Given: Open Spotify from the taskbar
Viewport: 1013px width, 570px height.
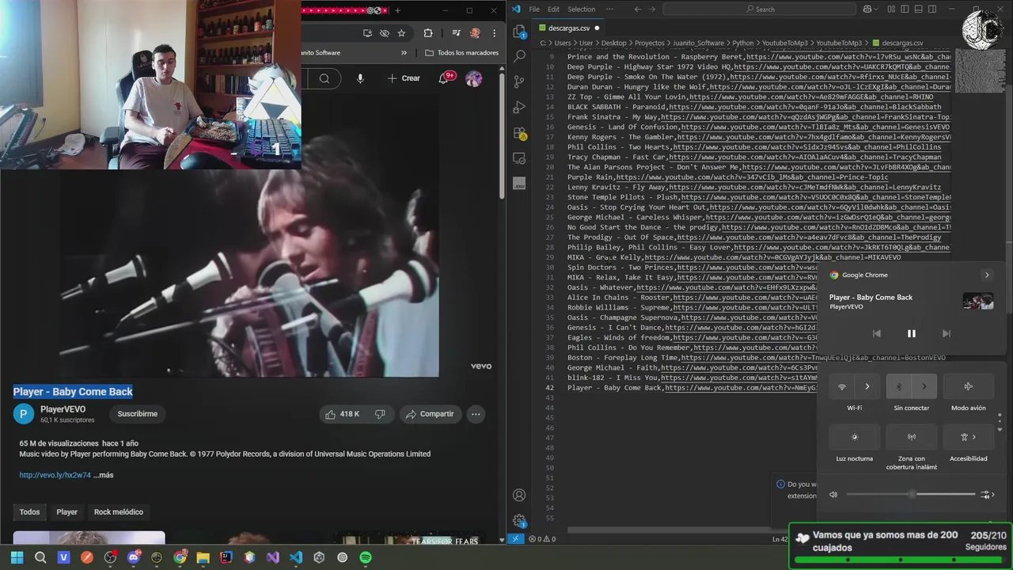Looking at the screenshot, I should point(366,557).
